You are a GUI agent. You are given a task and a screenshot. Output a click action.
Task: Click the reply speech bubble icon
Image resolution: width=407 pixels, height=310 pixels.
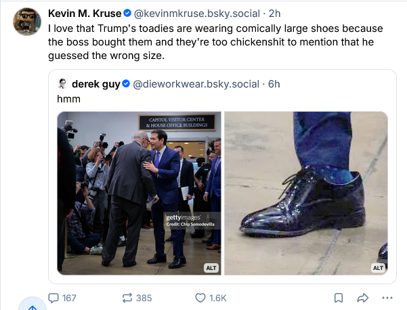click(54, 298)
